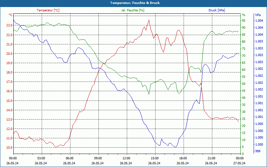The width and height of the screenshot is (267, 167).
Task: Click temperature axis value '17,0'
Action: click(x=9, y=82)
